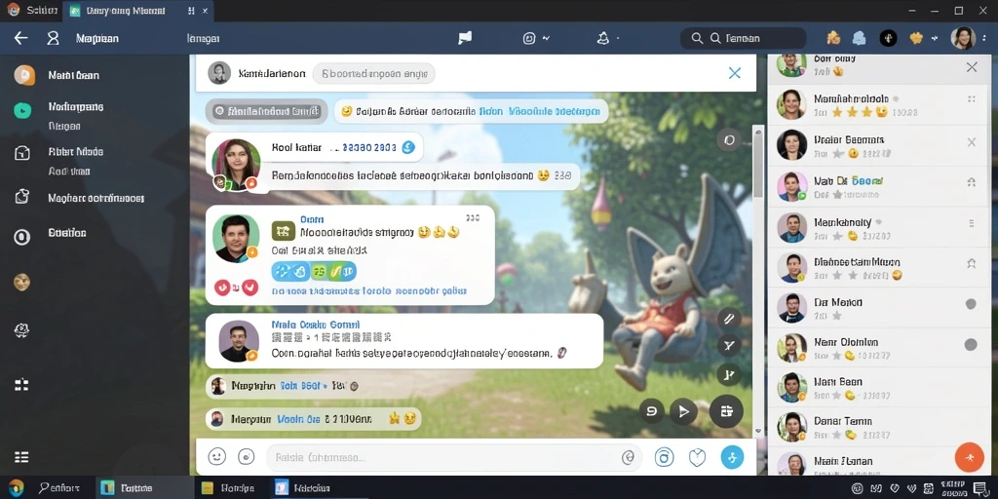Remove 'Dreiar Seemars' contact with its X
The image size is (998, 499).
tap(972, 142)
